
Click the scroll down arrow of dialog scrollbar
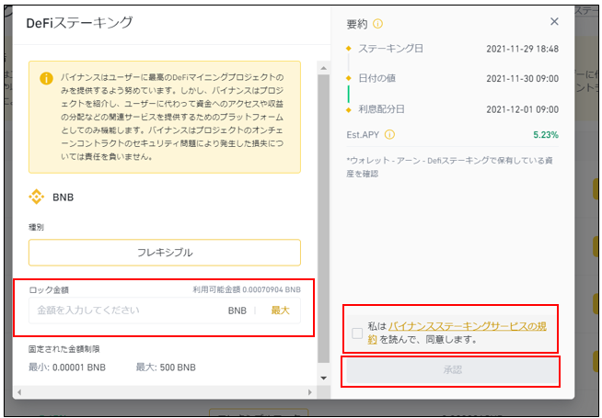(x=324, y=378)
